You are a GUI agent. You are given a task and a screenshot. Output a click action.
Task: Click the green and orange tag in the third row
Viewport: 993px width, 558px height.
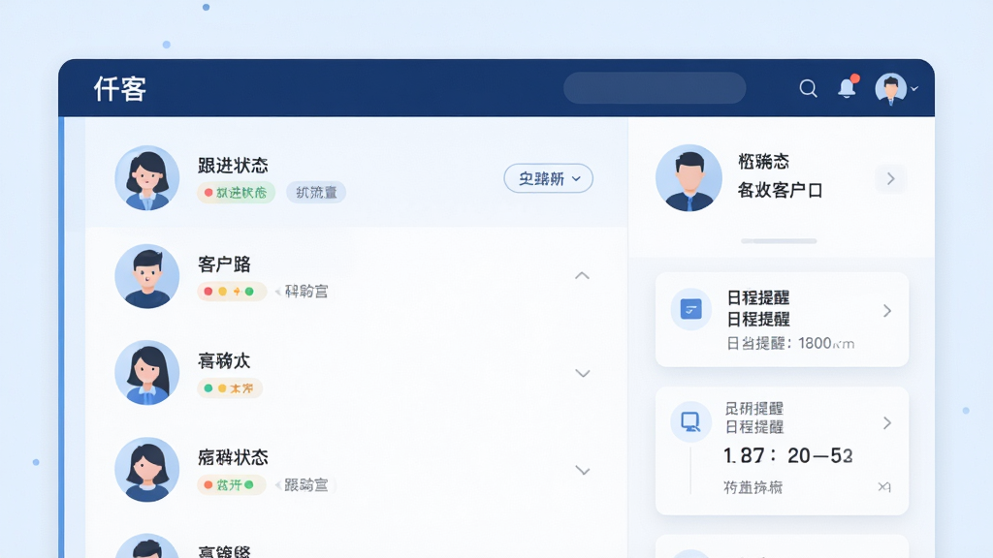point(229,387)
